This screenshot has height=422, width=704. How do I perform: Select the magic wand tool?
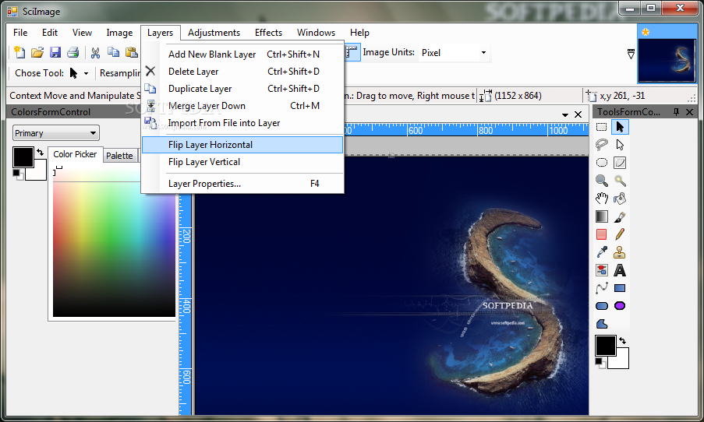(620, 181)
